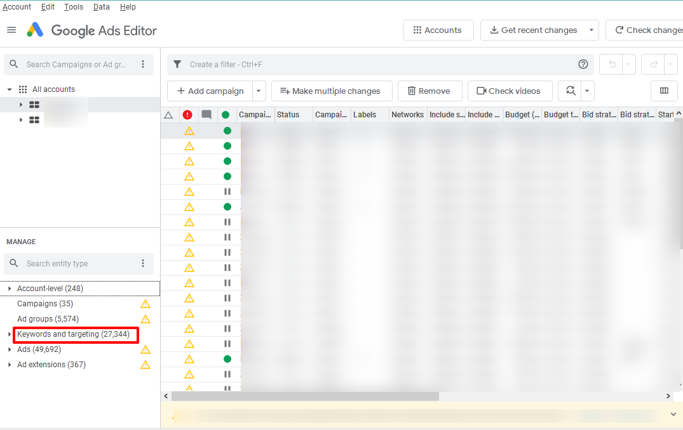Open the Help menu

point(128,7)
